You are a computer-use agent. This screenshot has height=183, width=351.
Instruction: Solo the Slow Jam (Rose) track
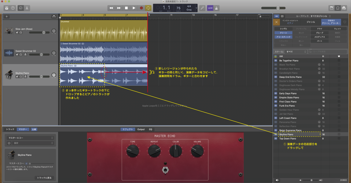click(x=21, y=32)
